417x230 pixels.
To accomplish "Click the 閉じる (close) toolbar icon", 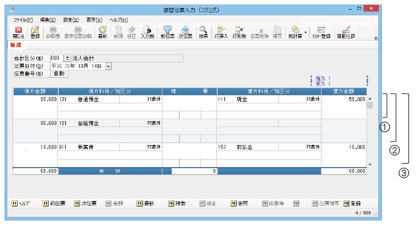I will point(18,32).
